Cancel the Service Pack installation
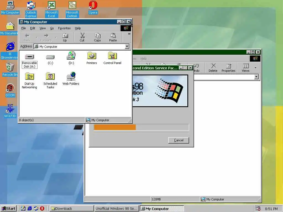Image resolution: width=283 pixels, height=212 pixels. pyautogui.click(x=179, y=140)
